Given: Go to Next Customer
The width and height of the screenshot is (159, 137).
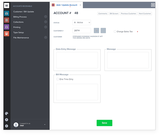Looking at the screenshot, I should click(x=145, y=13).
